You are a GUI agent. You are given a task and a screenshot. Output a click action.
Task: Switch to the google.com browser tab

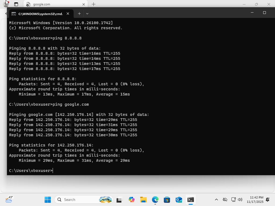[54, 4]
